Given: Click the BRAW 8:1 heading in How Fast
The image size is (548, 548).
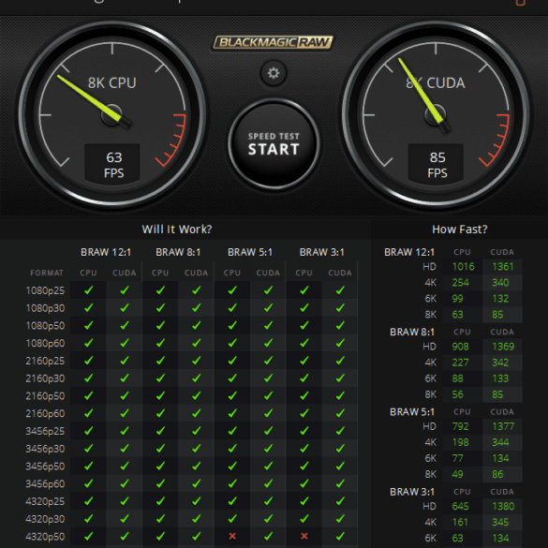Looking at the screenshot, I should point(412,332).
